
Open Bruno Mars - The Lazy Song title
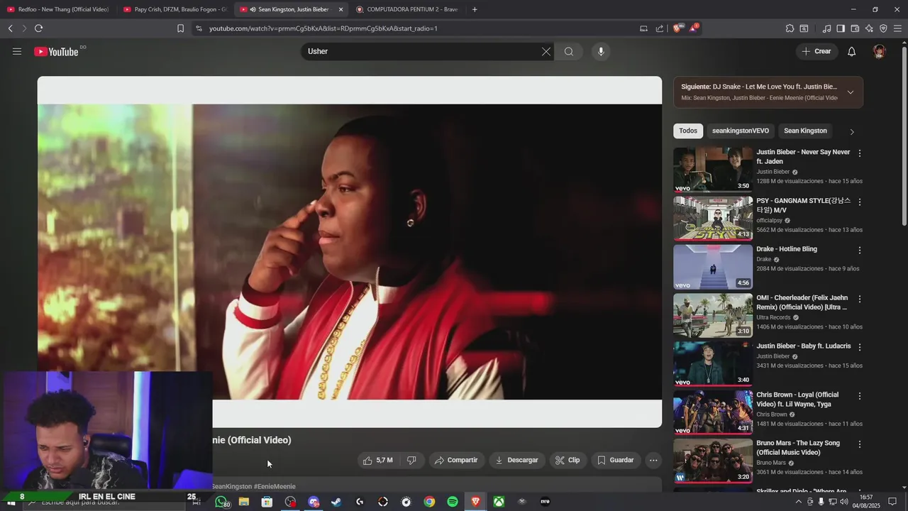click(x=798, y=448)
